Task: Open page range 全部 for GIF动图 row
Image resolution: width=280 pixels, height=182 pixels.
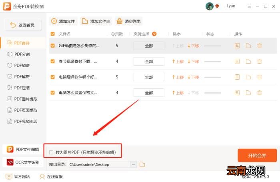Action: [149, 46]
